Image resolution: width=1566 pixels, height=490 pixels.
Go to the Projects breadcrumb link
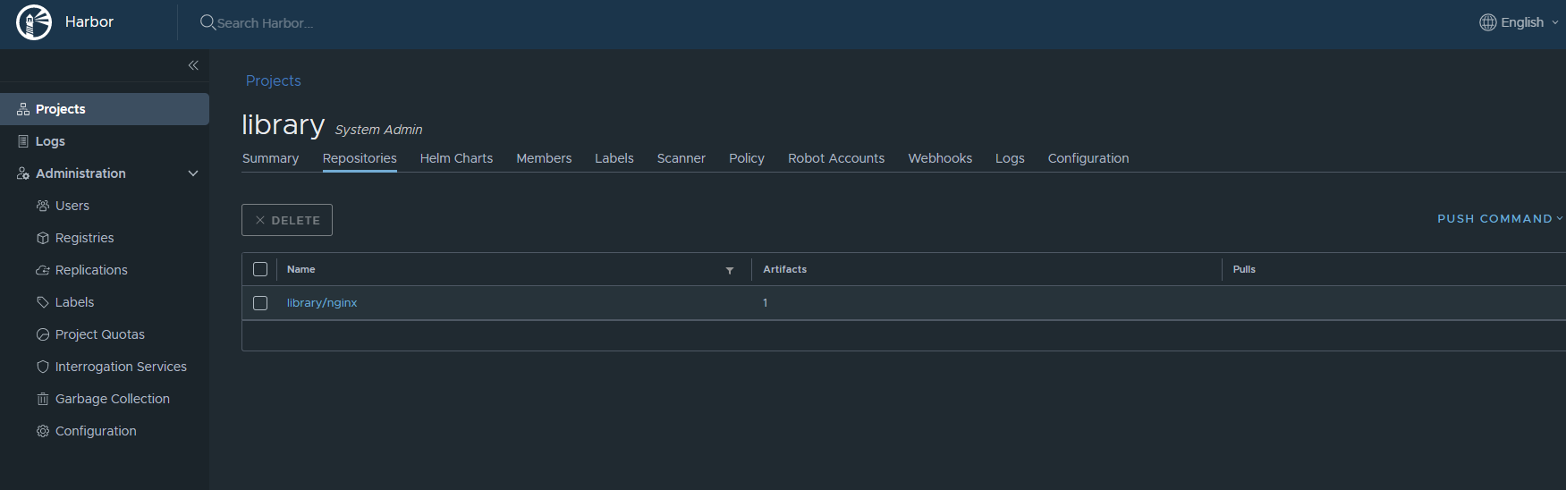[274, 80]
